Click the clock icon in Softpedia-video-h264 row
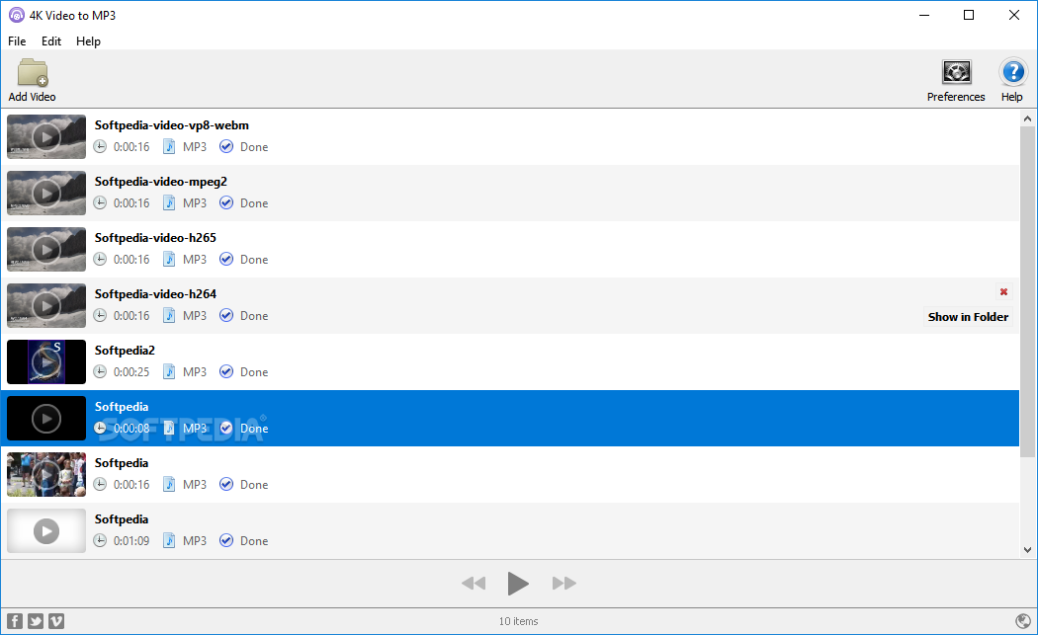Screen dimensions: 1038x635 point(100,315)
